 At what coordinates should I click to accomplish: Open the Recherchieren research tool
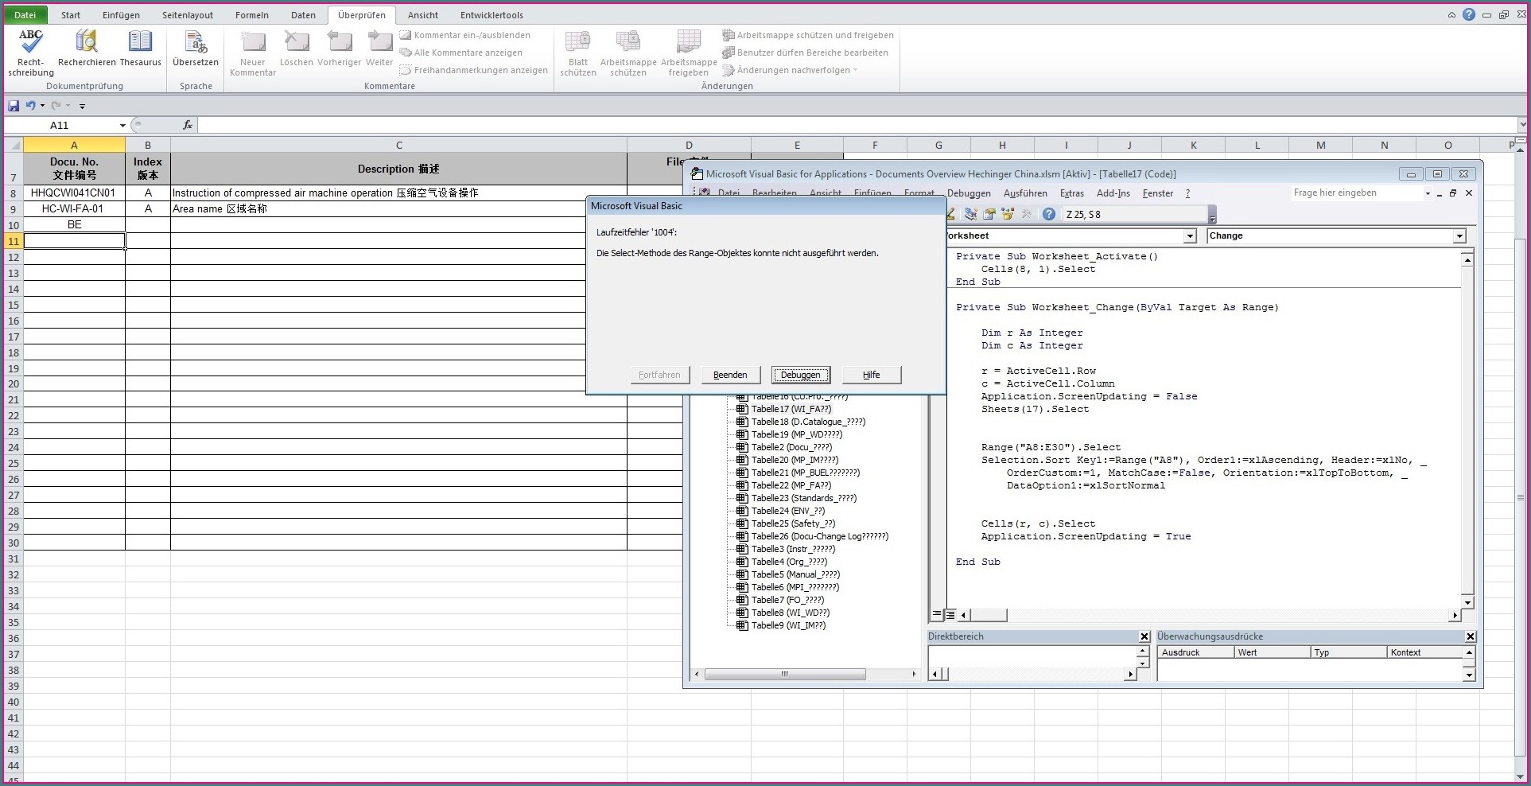tap(87, 48)
